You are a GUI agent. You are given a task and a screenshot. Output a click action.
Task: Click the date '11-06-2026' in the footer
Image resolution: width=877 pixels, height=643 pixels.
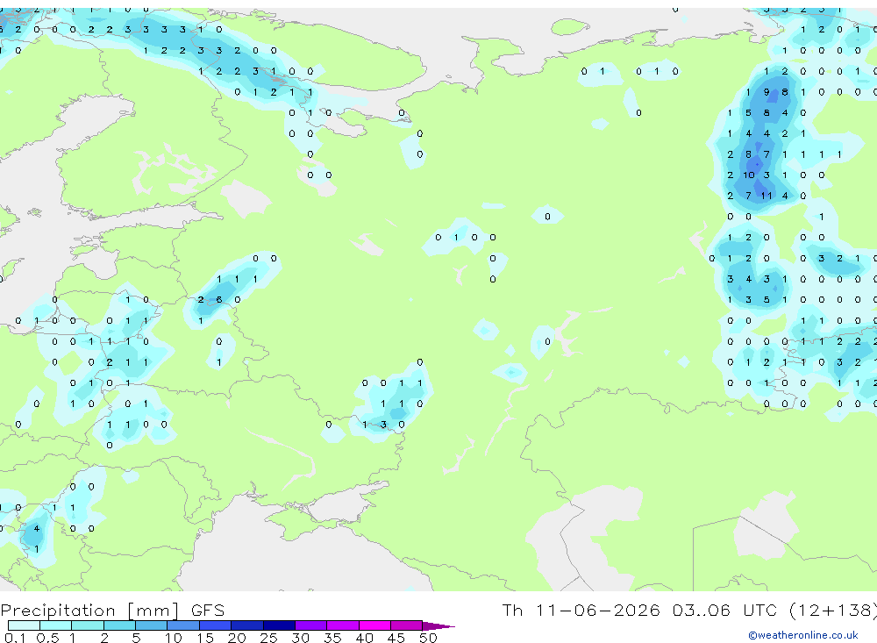tap(597, 610)
